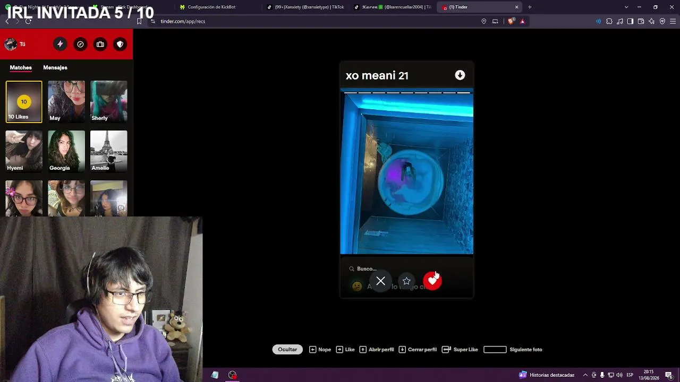This screenshot has height=382, width=680.
Task: Open match Amelie
Action: pyautogui.click(x=109, y=151)
